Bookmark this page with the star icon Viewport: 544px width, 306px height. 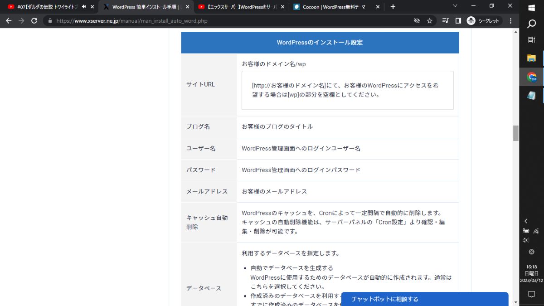[429, 21]
